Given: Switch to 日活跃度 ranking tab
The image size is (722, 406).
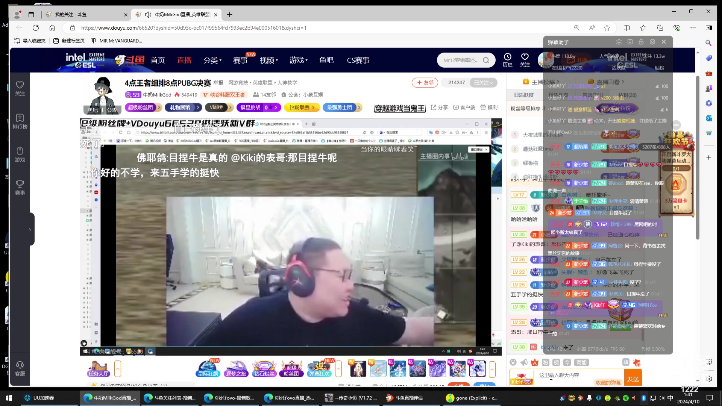Looking at the screenshot, I should (x=524, y=95).
